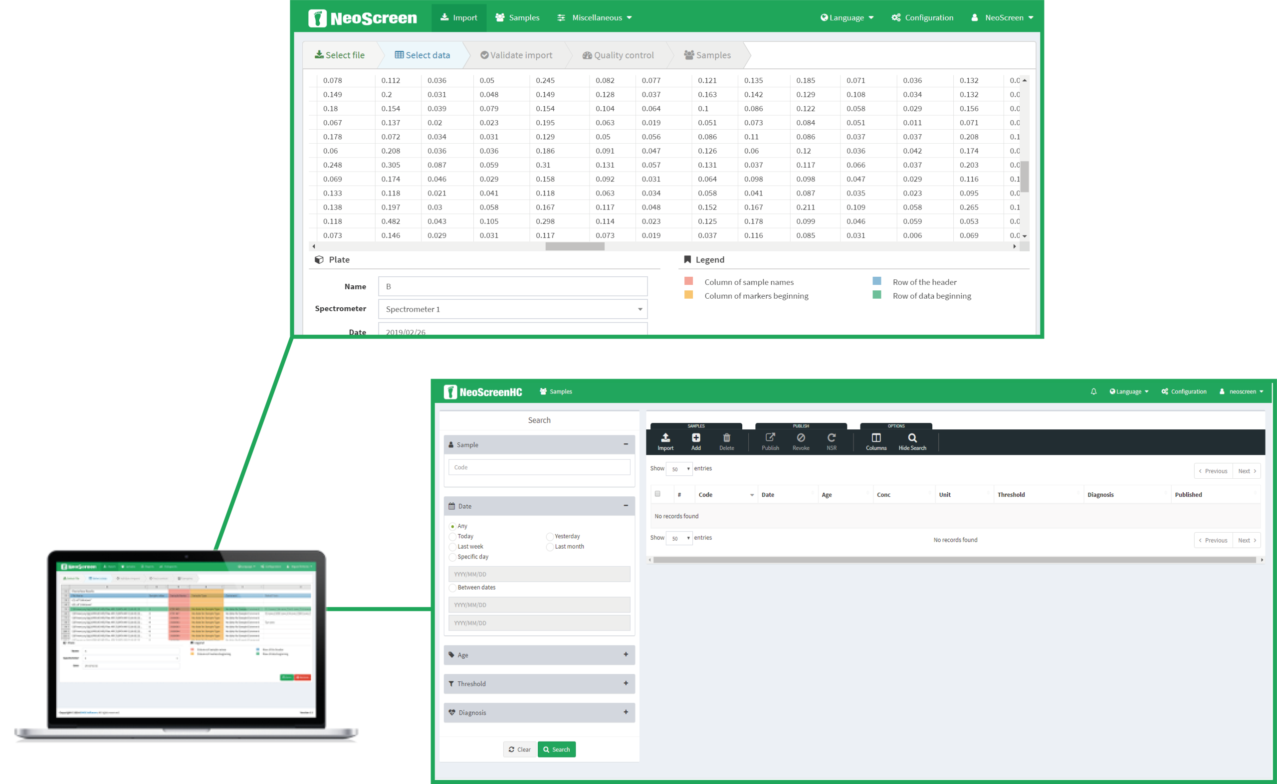
Task: Click the NeoScreenHC logo
Action: pyautogui.click(x=483, y=392)
